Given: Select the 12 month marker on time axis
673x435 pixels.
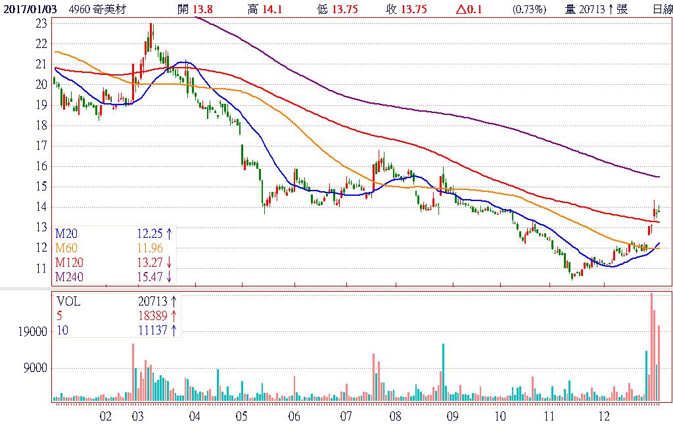Looking at the screenshot, I should pos(604,417).
